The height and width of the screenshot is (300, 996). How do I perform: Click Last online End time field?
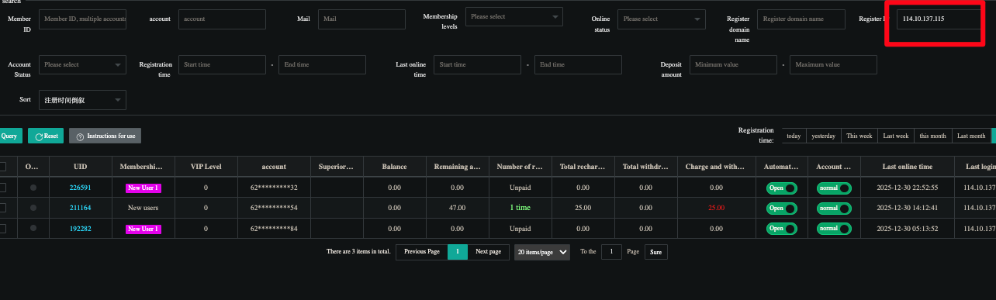pyautogui.click(x=578, y=65)
